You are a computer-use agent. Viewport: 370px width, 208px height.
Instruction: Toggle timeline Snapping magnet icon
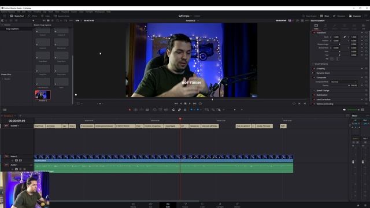point(173,110)
